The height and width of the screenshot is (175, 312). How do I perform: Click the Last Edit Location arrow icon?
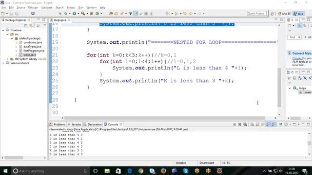(185, 14)
